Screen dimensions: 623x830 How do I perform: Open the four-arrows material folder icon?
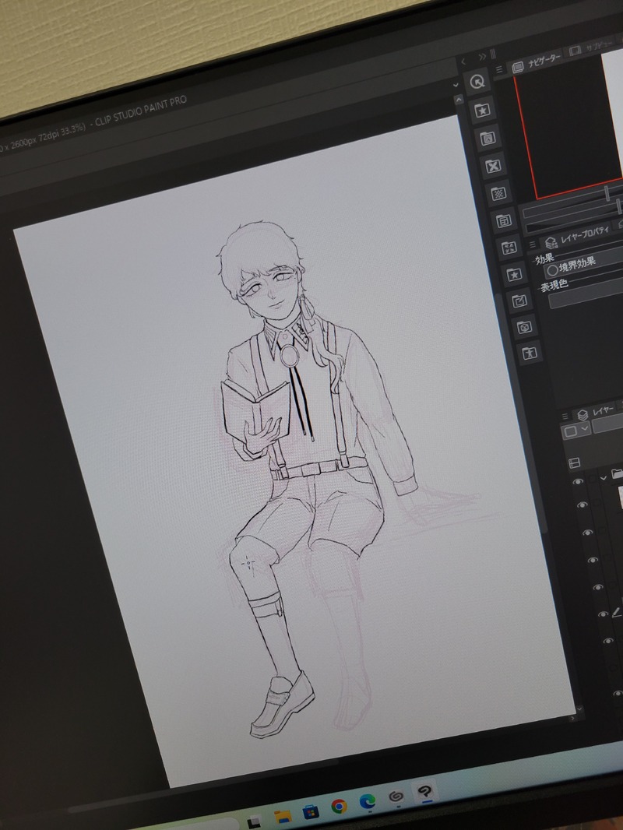tap(509, 247)
